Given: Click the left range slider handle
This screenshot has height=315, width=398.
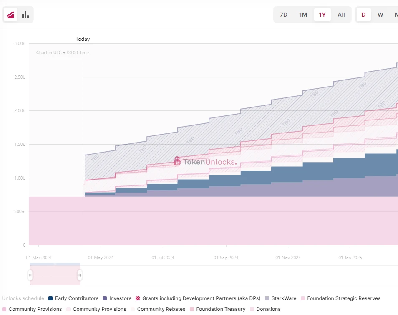Looking at the screenshot, I should click(30, 275).
